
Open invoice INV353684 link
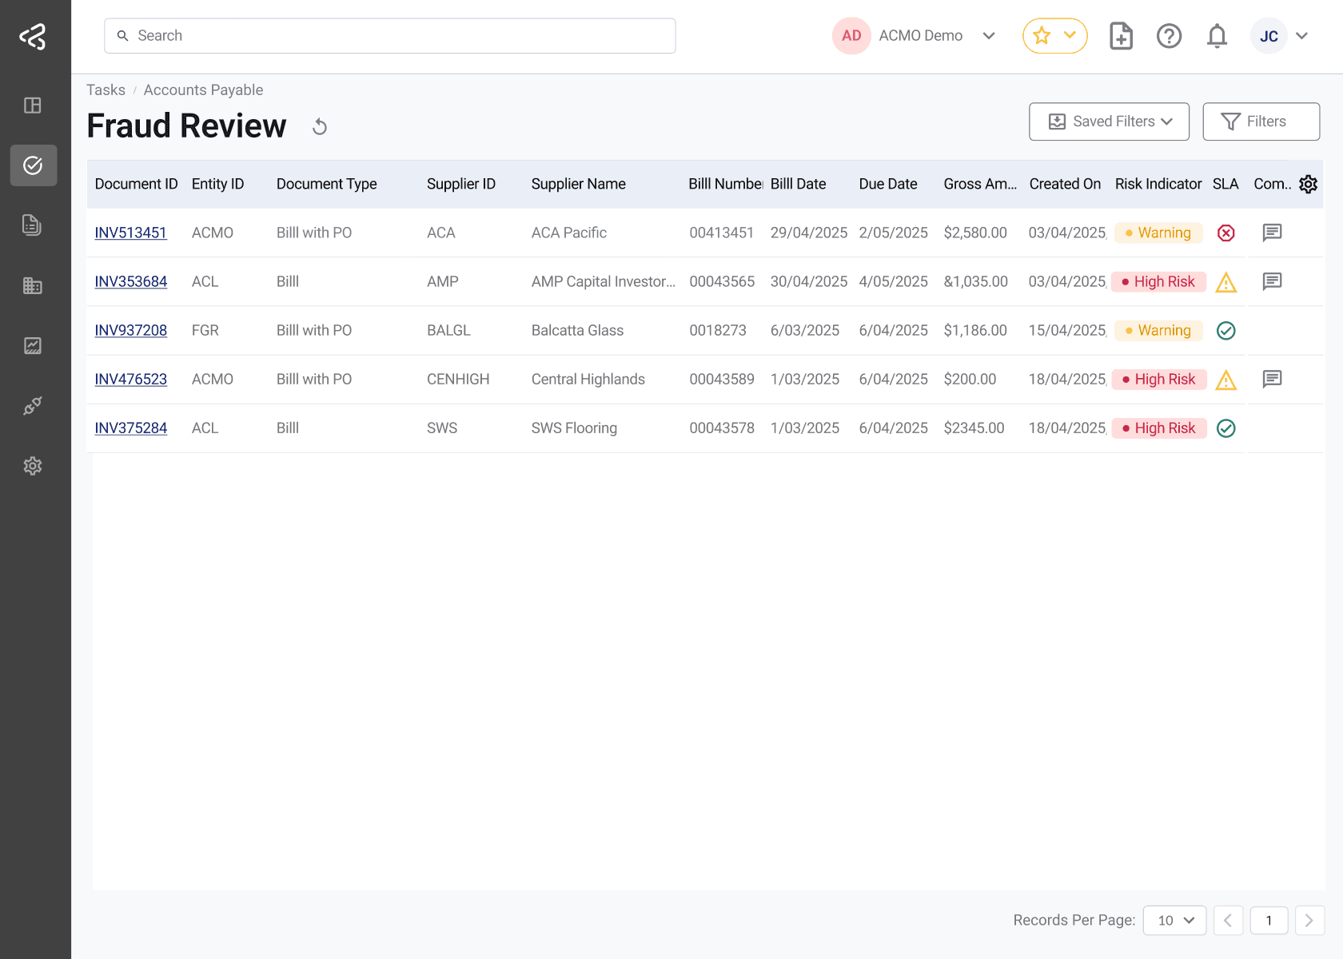pos(130,281)
